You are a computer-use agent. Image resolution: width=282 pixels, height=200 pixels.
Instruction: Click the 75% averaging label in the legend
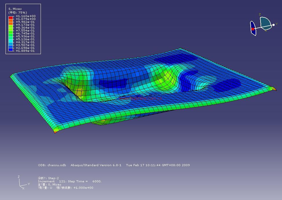pos(18,12)
